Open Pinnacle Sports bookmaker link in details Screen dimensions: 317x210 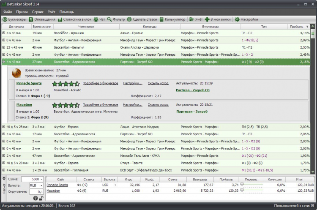[29, 83]
